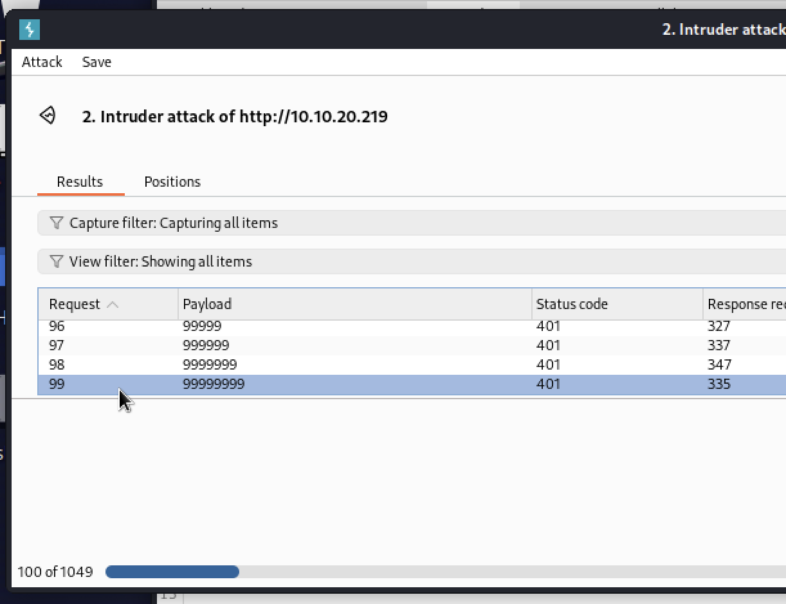Click the 401 status code in row 96

pos(548,326)
